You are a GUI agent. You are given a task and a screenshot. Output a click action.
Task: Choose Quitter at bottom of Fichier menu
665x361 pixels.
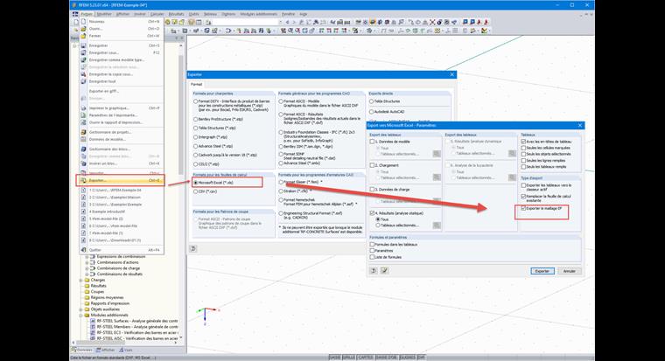point(121,250)
